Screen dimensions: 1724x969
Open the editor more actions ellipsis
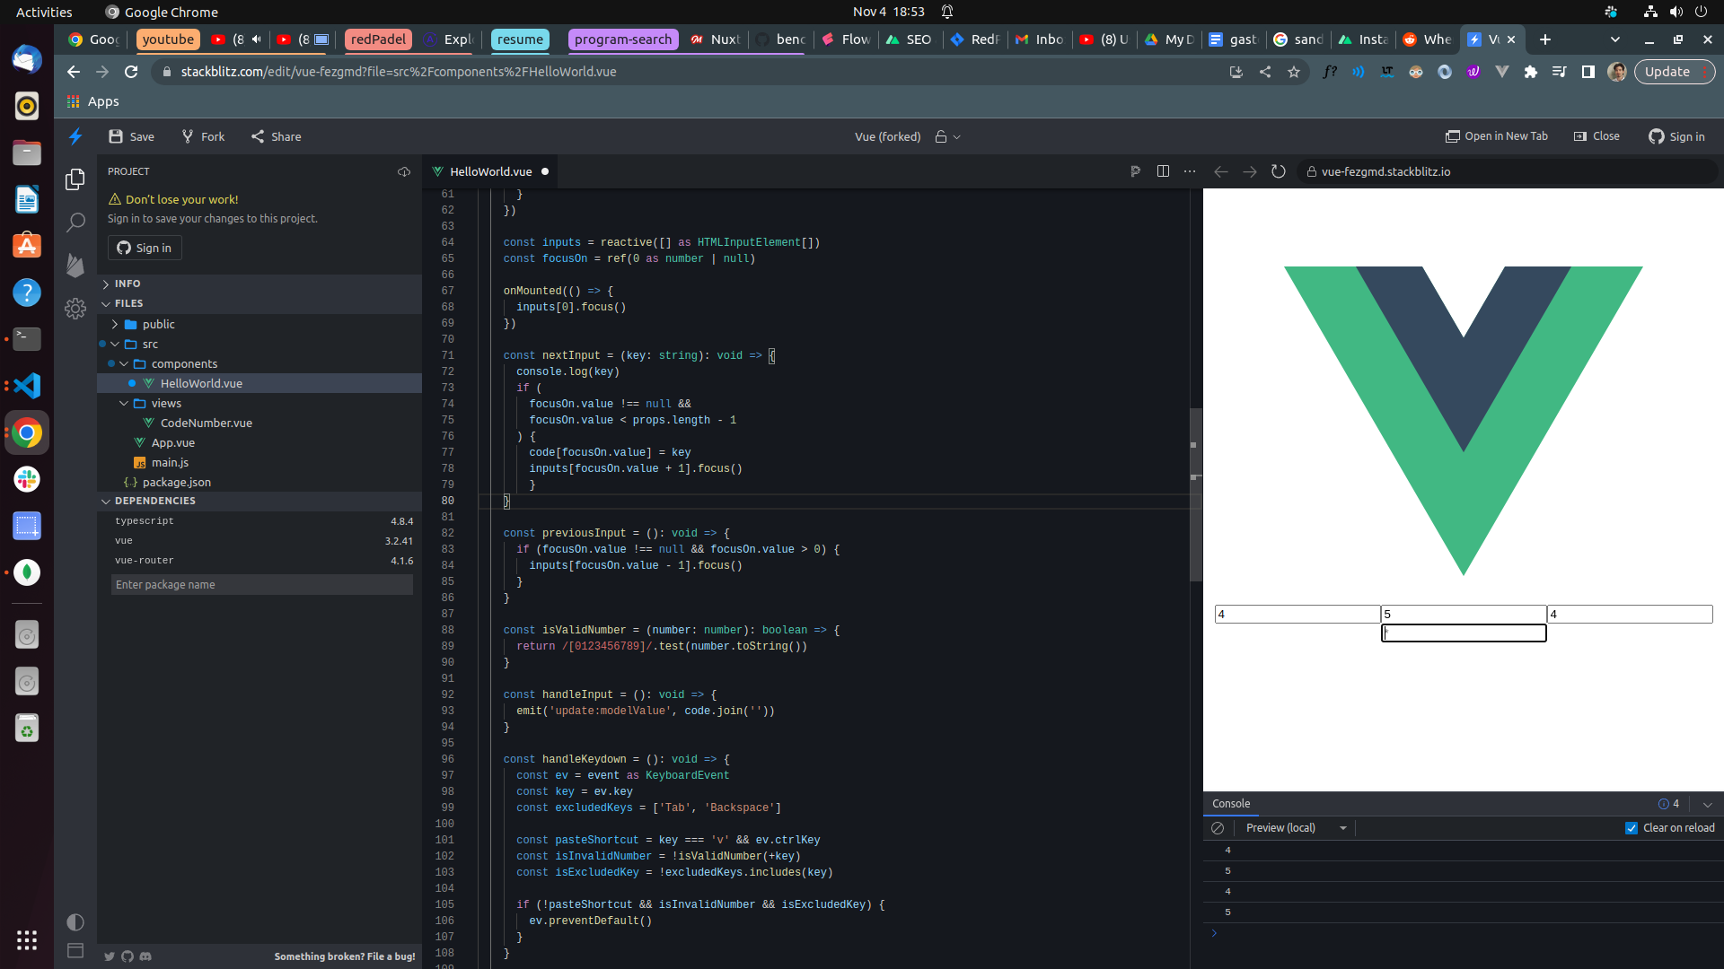tap(1190, 171)
